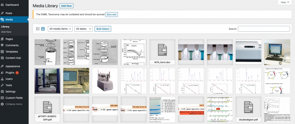Viewport: 295px width, 124px height.
Task: Click the Tools wrench icon
Action: [x=2, y=85]
